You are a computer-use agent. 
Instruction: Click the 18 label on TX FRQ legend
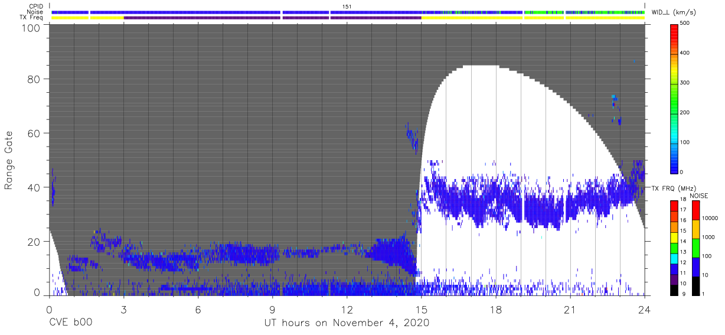[683, 200]
